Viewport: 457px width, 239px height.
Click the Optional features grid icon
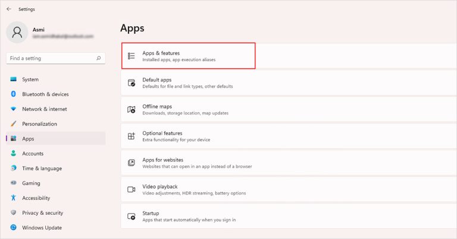(x=132, y=136)
